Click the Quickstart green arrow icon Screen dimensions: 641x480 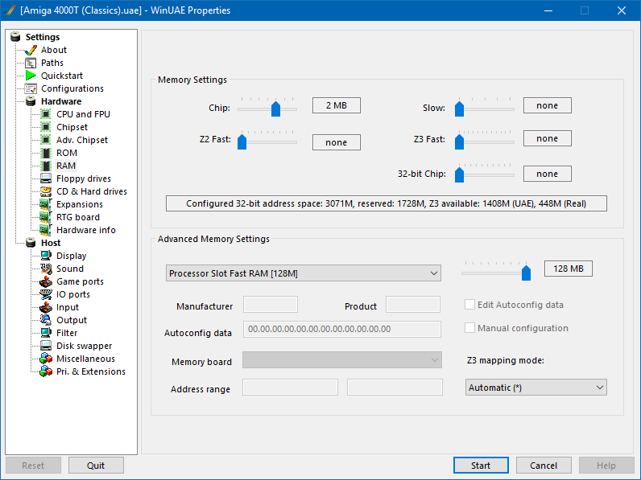(x=31, y=76)
